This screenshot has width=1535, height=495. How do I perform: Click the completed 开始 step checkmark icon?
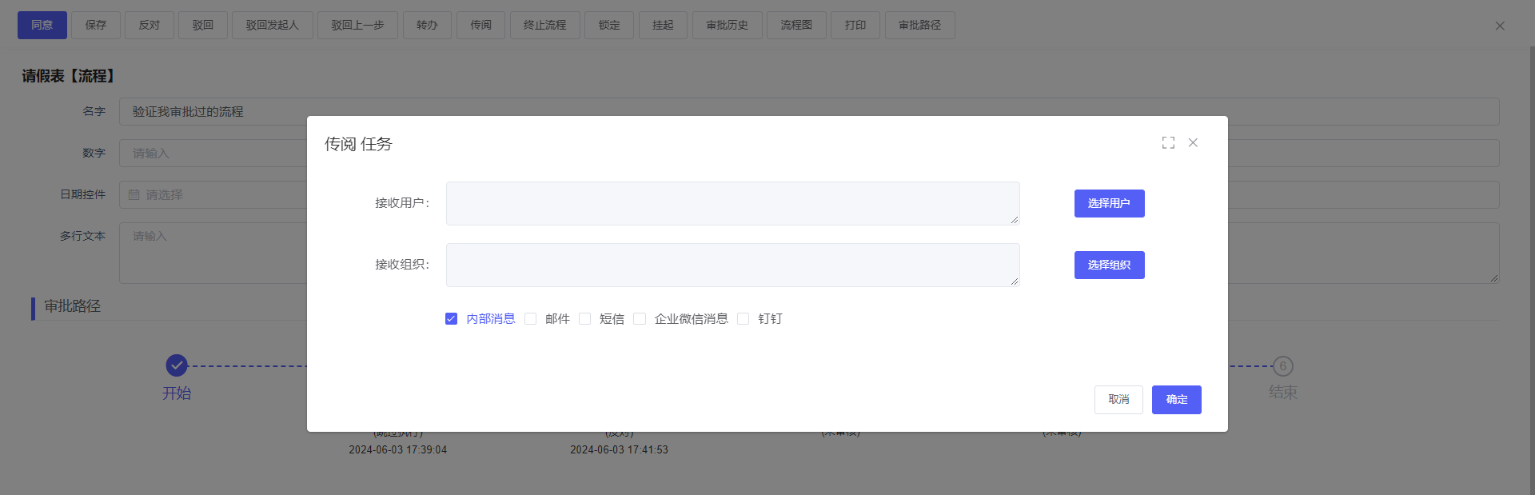pyautogui.click(x=177, y=365)
